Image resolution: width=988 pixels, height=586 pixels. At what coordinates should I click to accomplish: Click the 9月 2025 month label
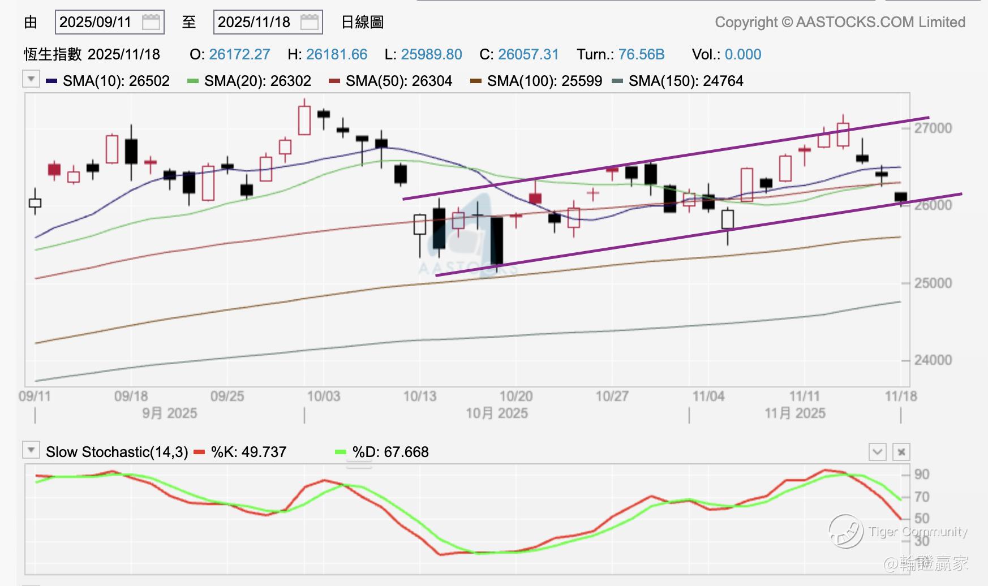[x=170, y=413]
